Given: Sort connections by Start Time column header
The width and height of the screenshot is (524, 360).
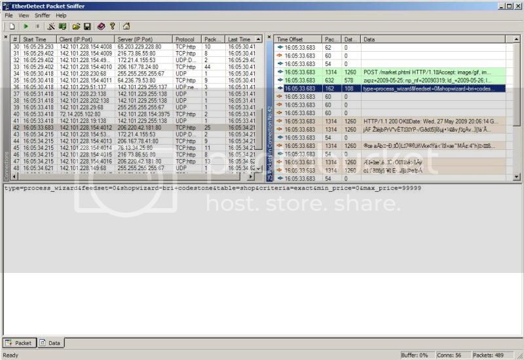Looking at the screenshot, I should (38, 39).
